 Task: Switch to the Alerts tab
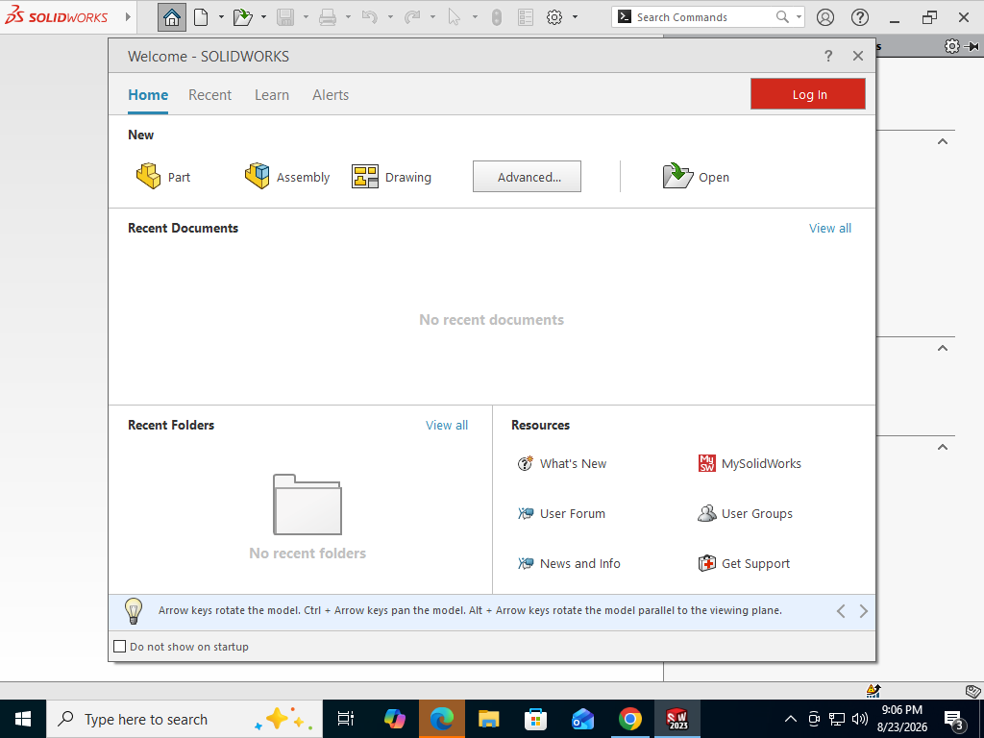click(331, 95)
